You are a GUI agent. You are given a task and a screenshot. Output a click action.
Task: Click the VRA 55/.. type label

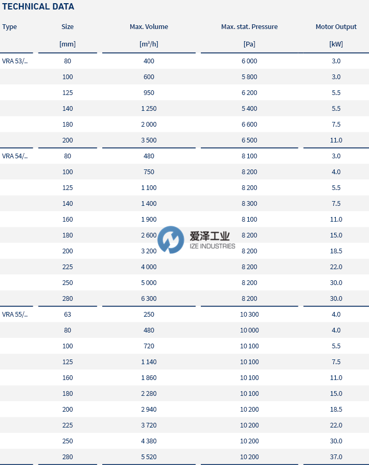tap(15, 315)
